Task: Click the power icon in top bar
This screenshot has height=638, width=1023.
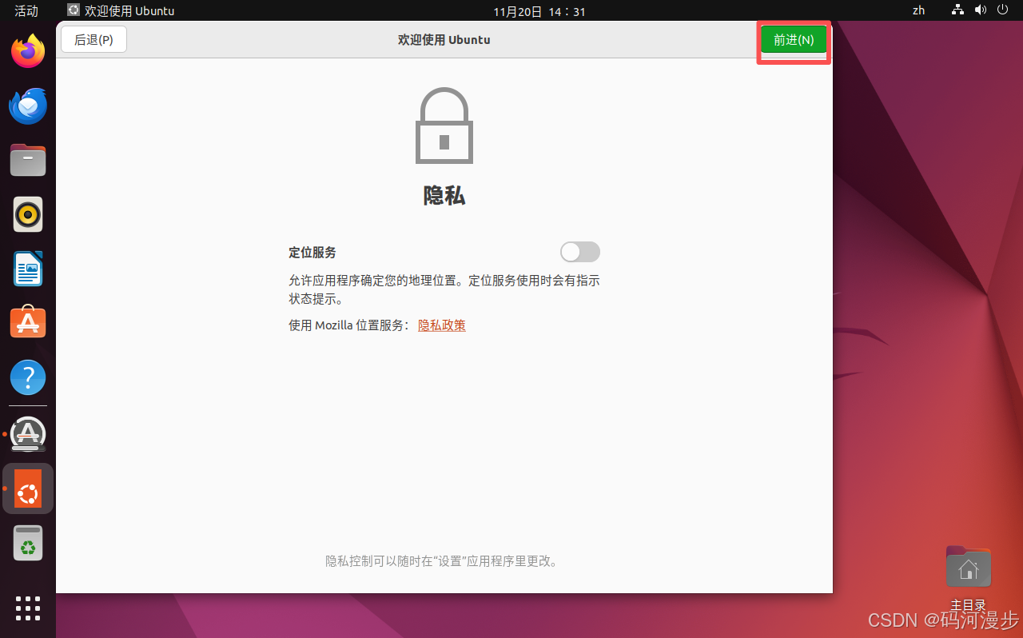Action: point(1003,10)
